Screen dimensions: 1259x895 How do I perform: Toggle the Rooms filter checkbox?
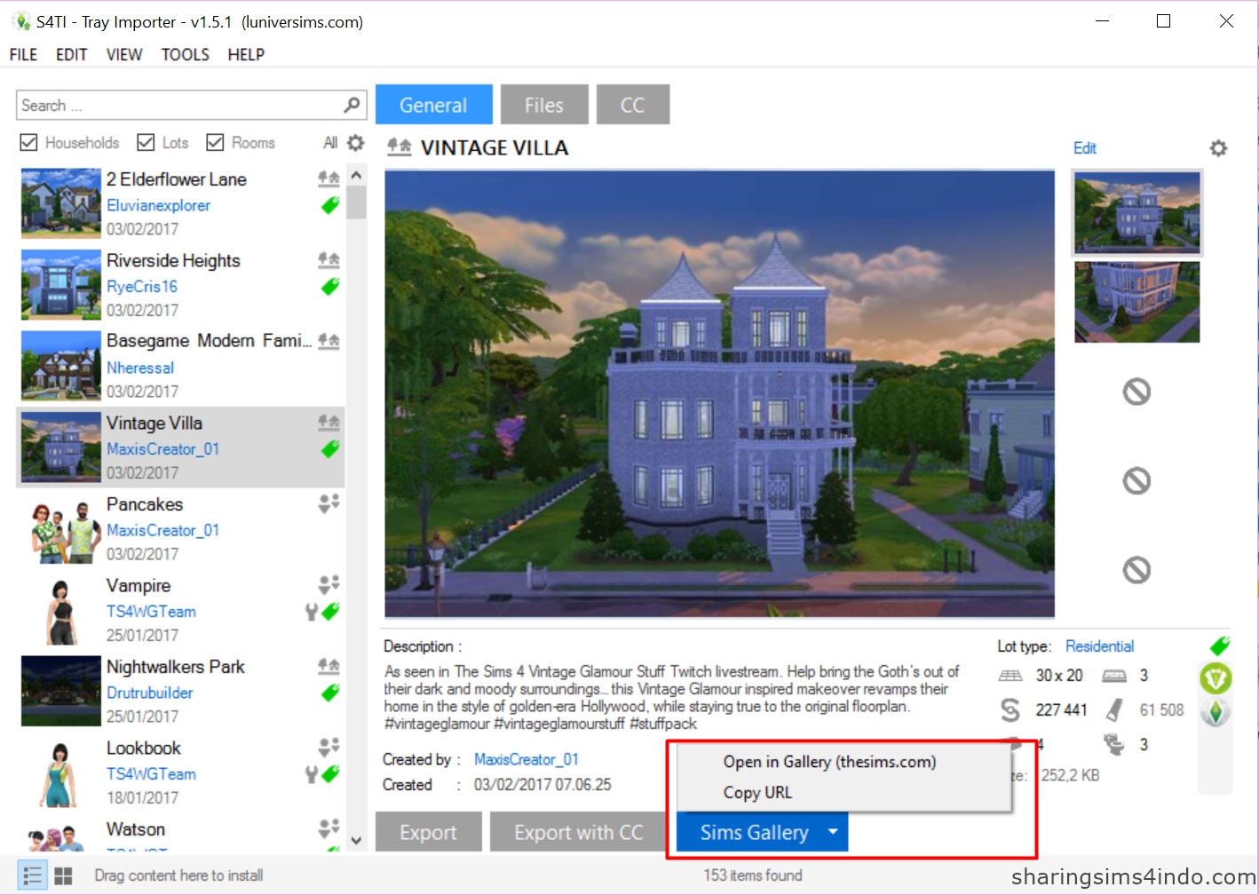(x=215, y=142)
